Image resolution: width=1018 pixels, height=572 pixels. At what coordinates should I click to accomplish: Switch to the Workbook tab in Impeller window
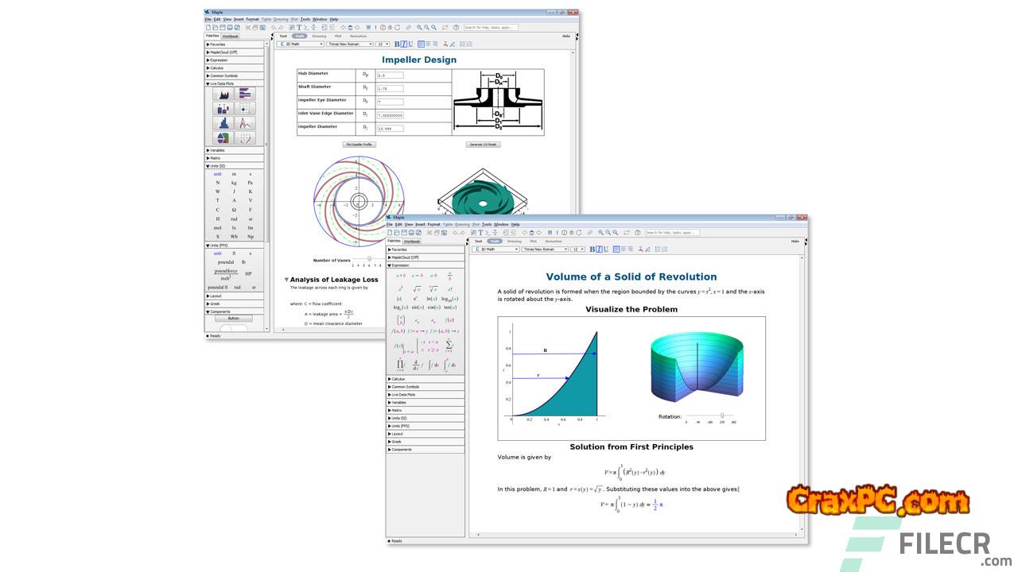[230, 36]
